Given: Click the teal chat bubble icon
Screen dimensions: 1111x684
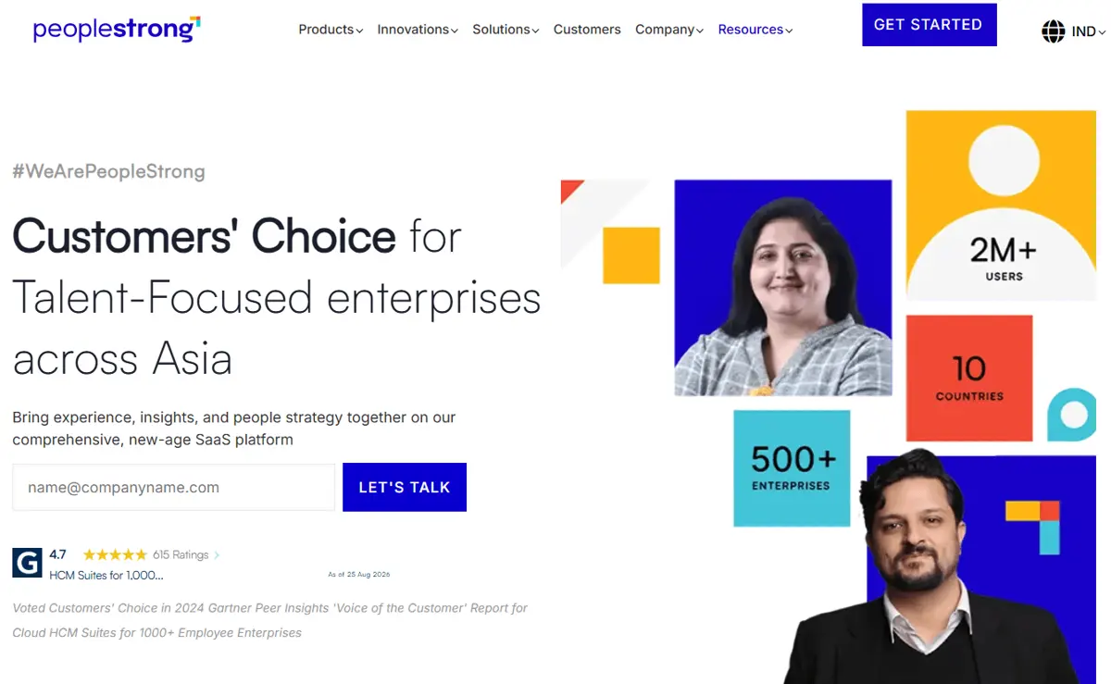Looking at the screenshot, I should [1072, 414].
